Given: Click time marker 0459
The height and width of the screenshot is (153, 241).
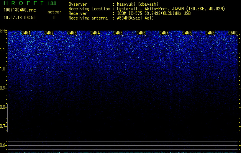Looking at the screenshot, I should [210, 33].
